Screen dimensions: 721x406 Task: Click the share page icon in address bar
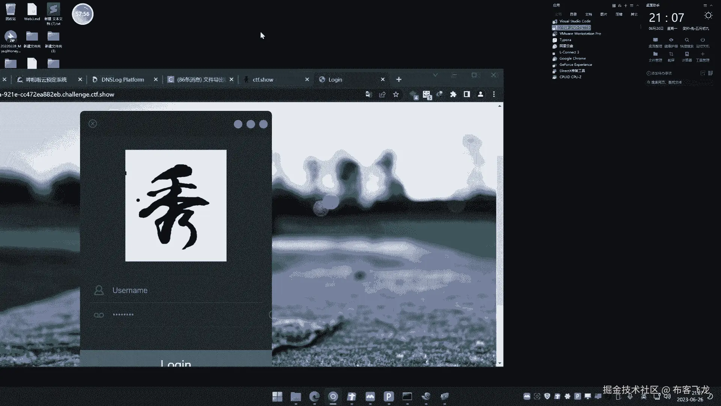pyautogui.click(x=382, y=94)
